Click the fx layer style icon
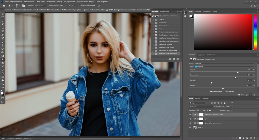The image size is (259, 140). (236, 138)
